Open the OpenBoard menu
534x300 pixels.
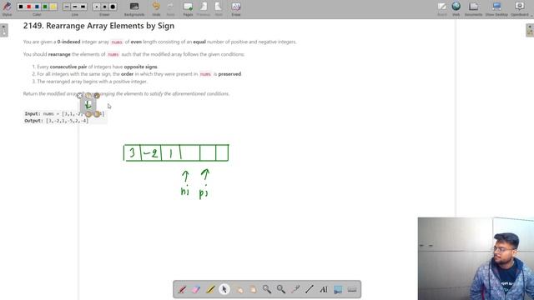click(520, 8)
